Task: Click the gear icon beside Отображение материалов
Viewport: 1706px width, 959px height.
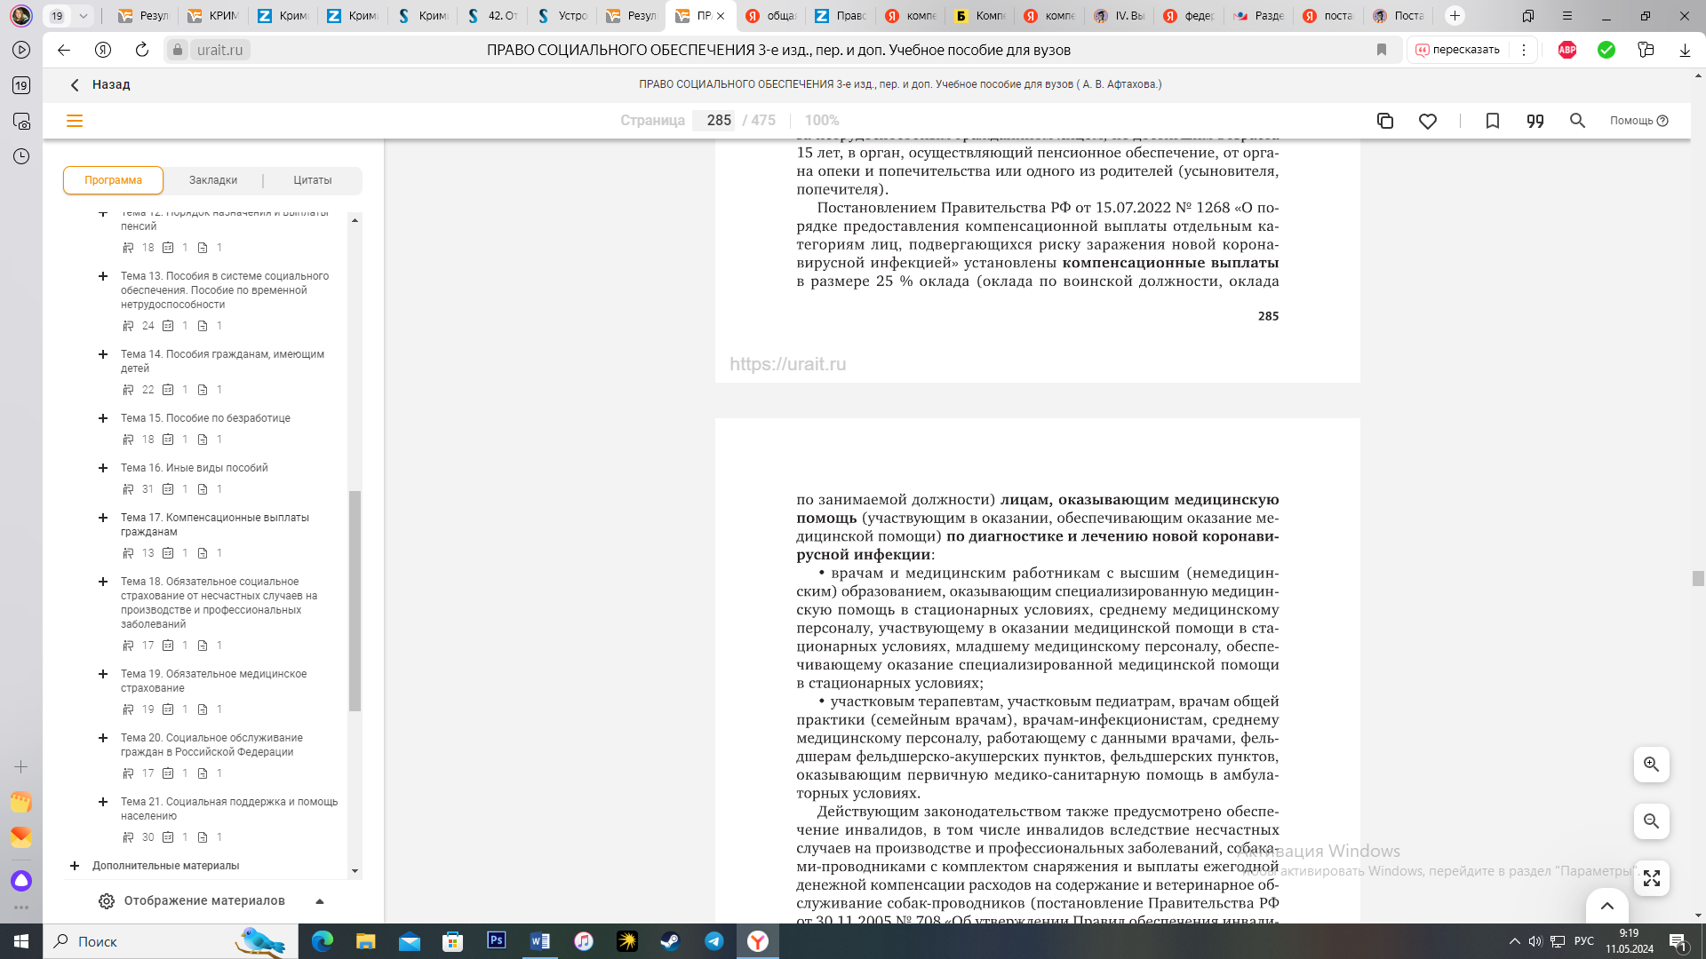Action: point(107,901)
